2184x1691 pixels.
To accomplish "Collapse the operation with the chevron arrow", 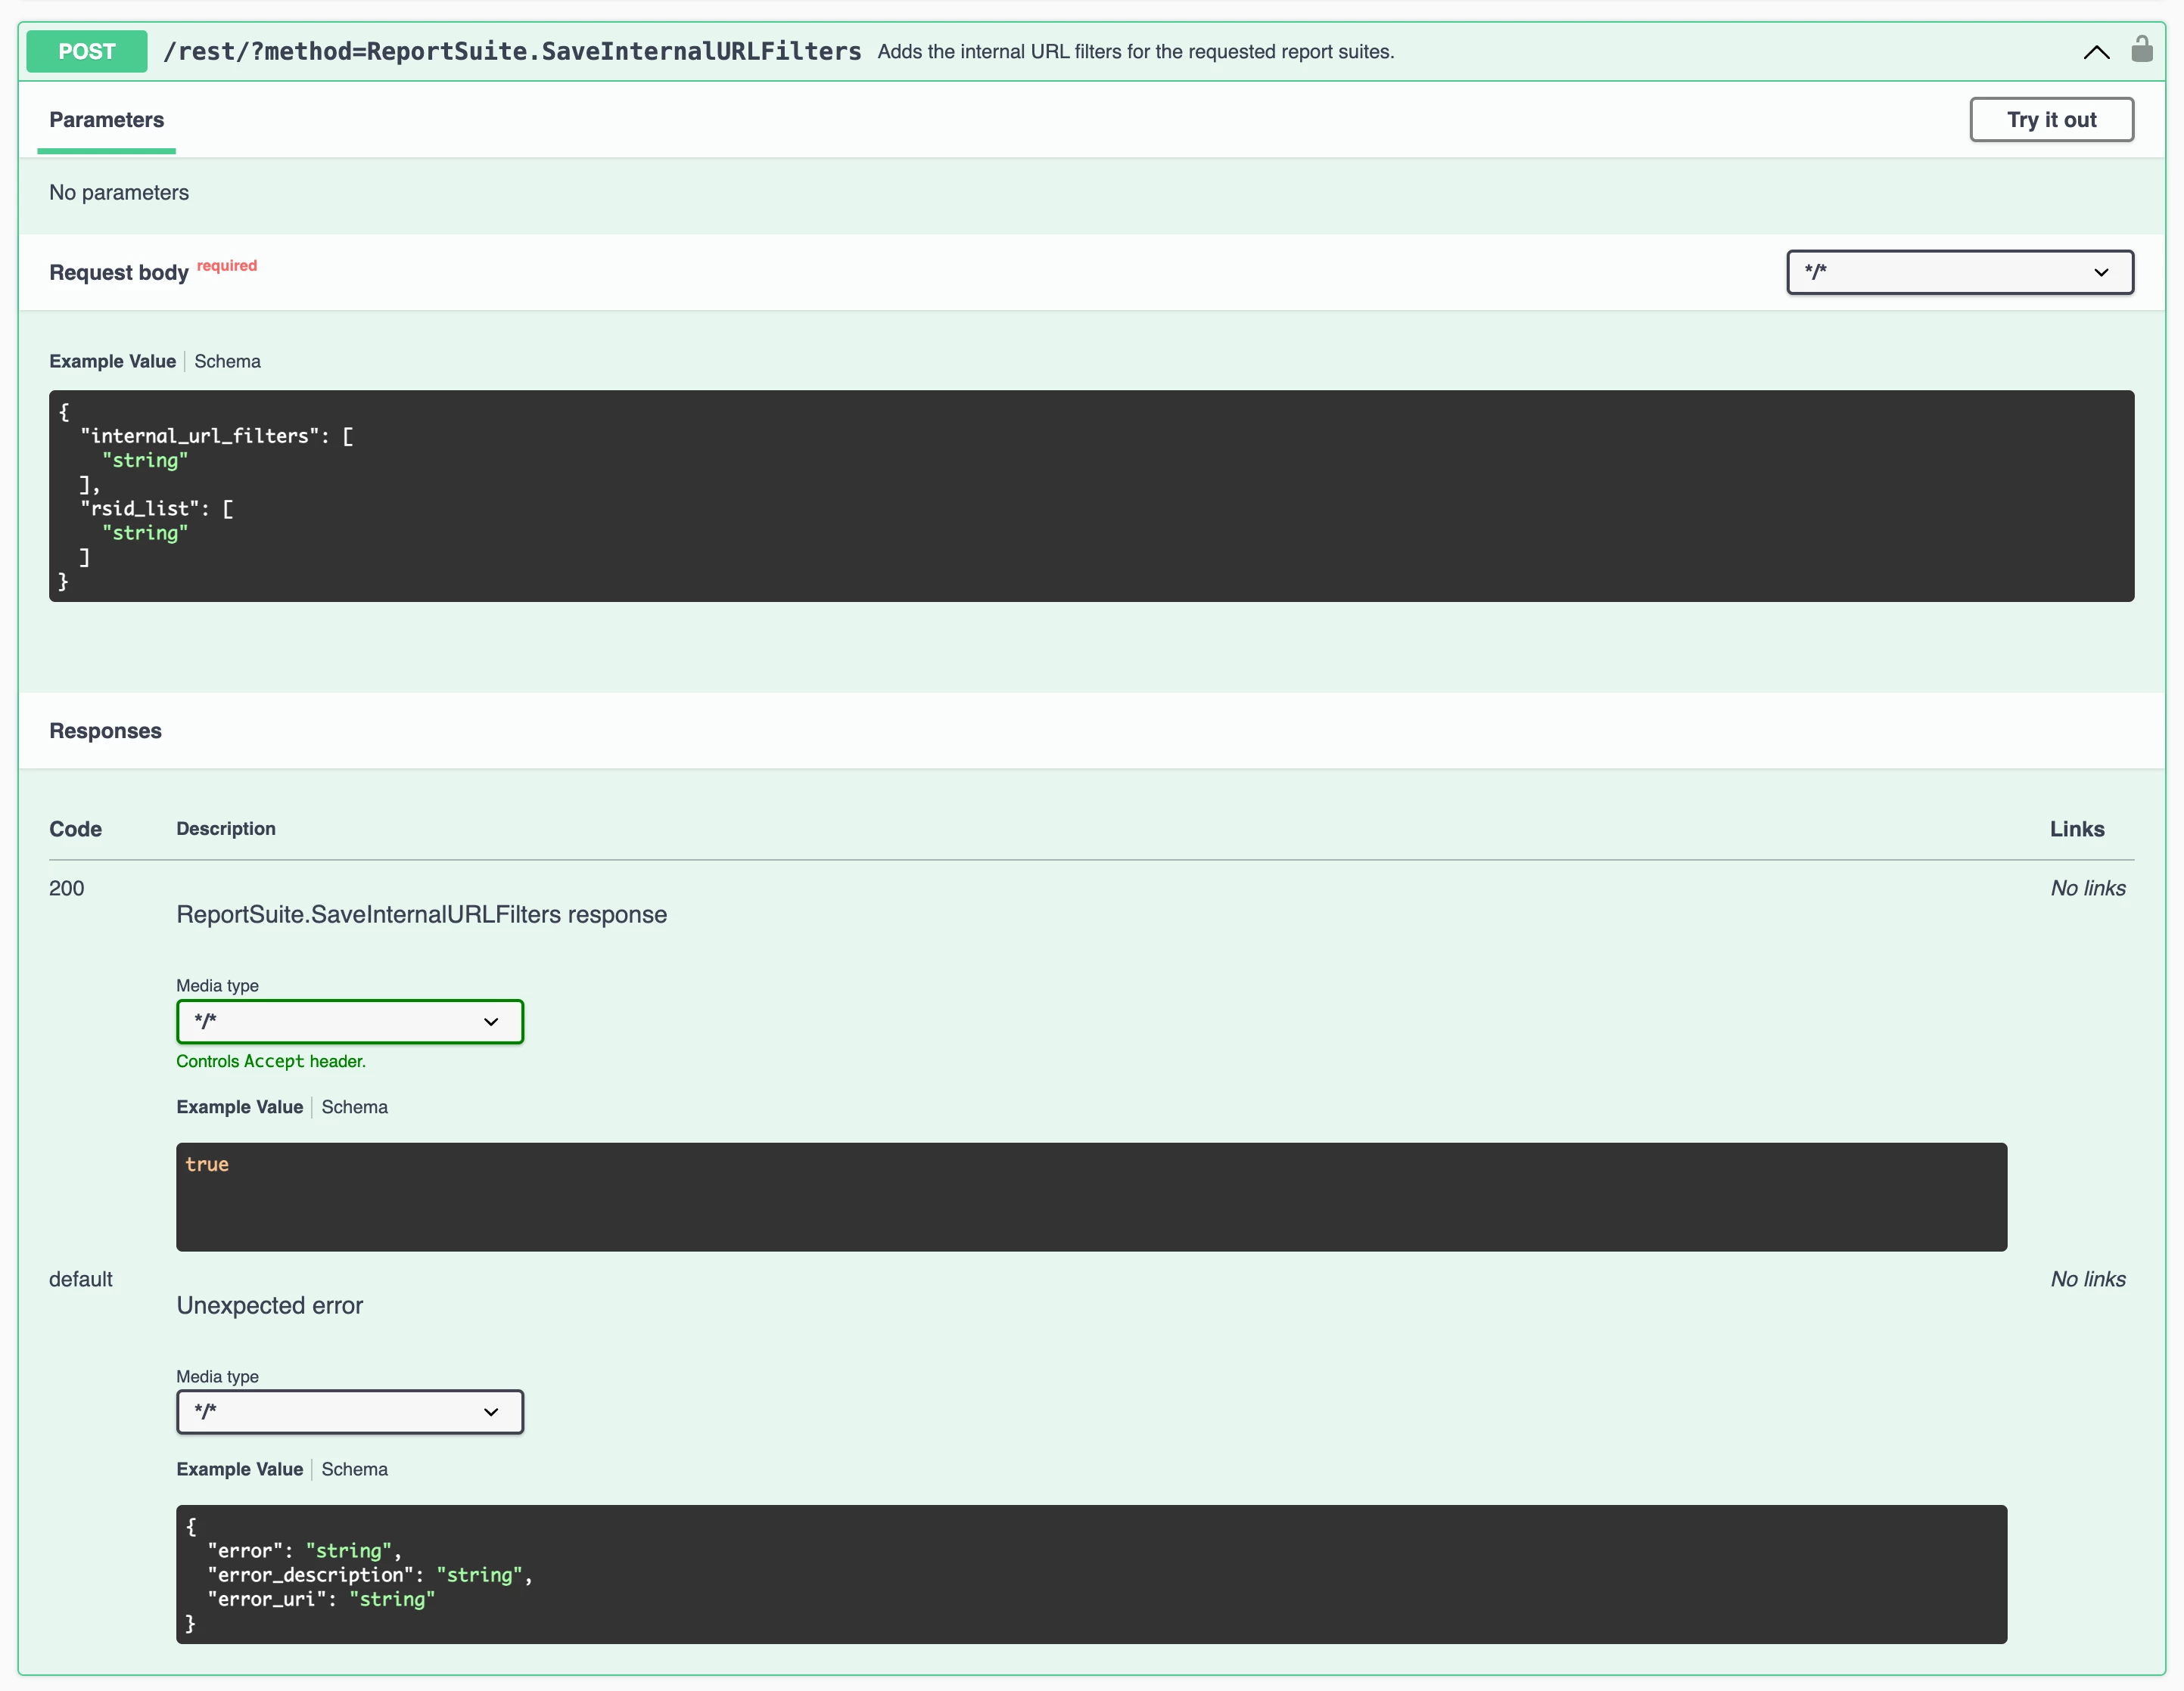I will pos(2096,52).
